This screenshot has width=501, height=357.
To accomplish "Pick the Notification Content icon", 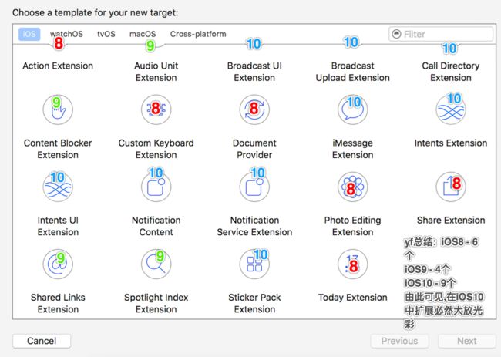I will 156,187.
